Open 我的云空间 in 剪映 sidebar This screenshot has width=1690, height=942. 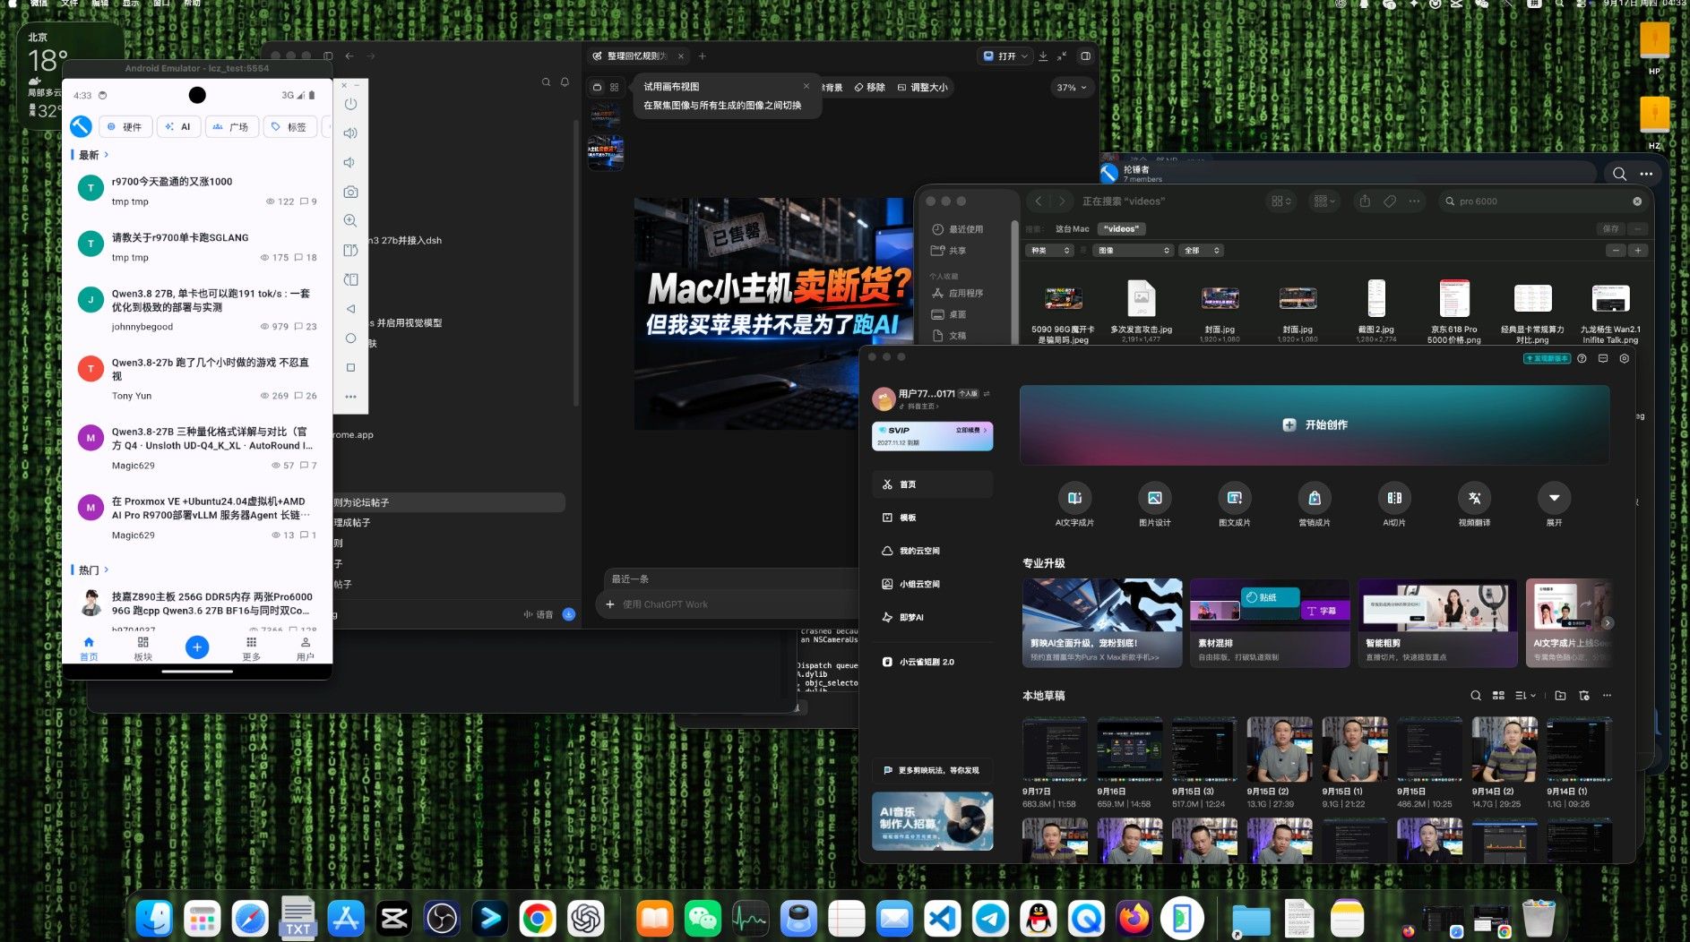coord(932,551)
